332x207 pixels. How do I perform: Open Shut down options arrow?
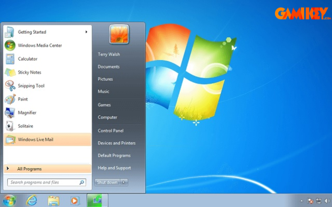(x=124, y=182)
